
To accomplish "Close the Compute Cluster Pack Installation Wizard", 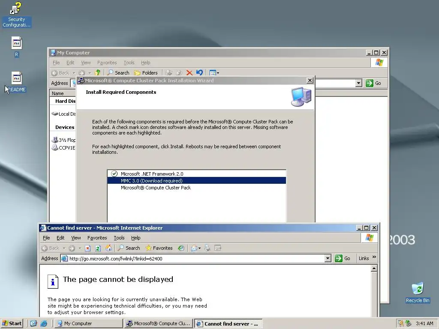I will pyautogui.click(x=310, y=81).
